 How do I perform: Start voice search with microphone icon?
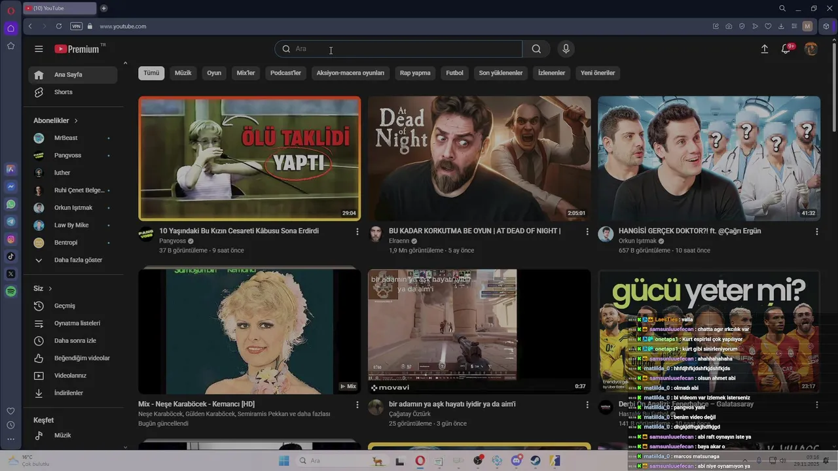tap(566, 49)
